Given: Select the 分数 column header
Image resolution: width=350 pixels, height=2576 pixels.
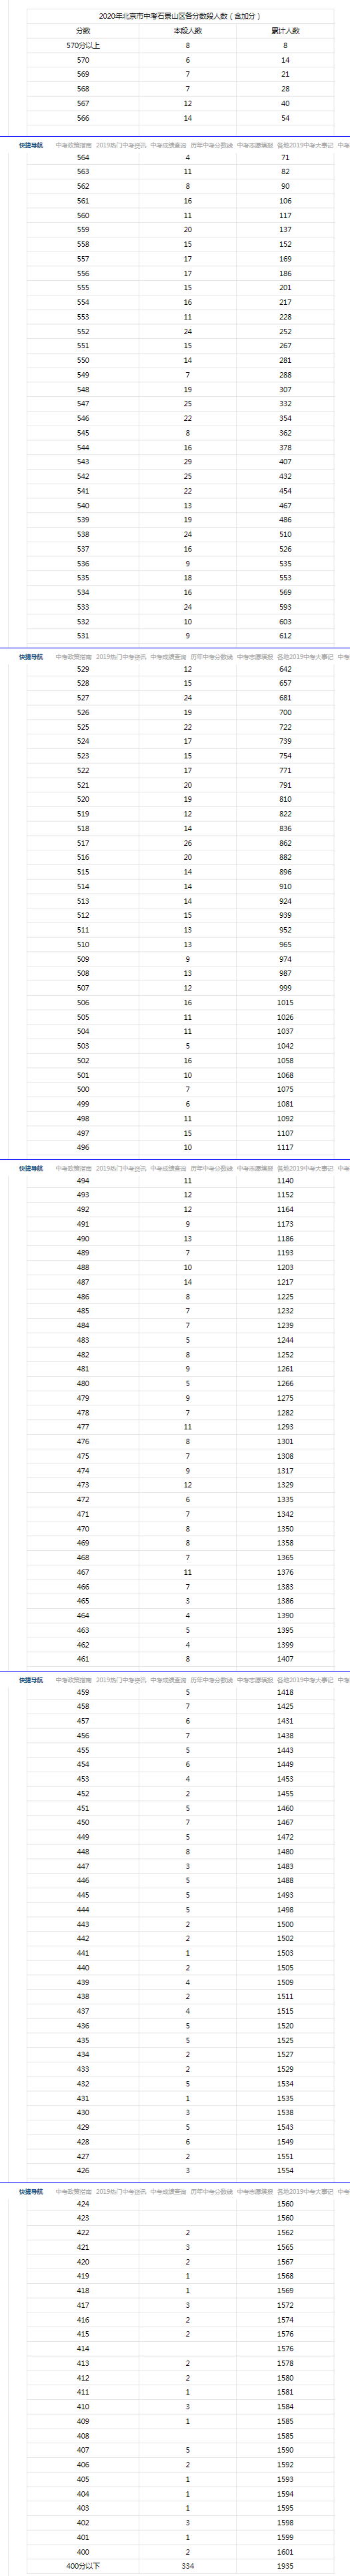Looking at the screenshot, I should (x=83, y=31).
